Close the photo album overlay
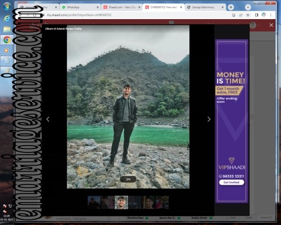Image resolution: width=281 pixels, height=225 pixels. pyautogui.click(x=271, y=25)
